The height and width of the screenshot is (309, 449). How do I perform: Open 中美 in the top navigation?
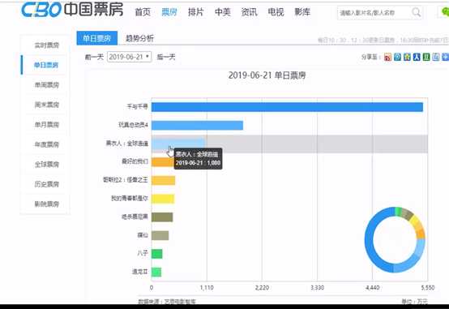(x=223, y=12)
